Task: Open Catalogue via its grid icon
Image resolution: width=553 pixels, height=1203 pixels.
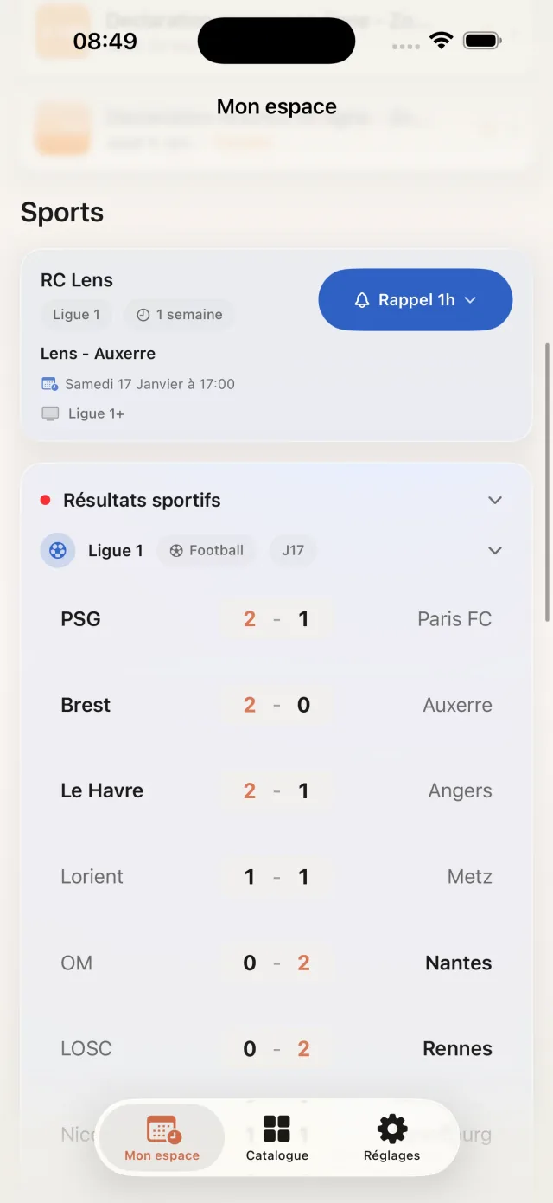Action: (x=276, y=1126)
